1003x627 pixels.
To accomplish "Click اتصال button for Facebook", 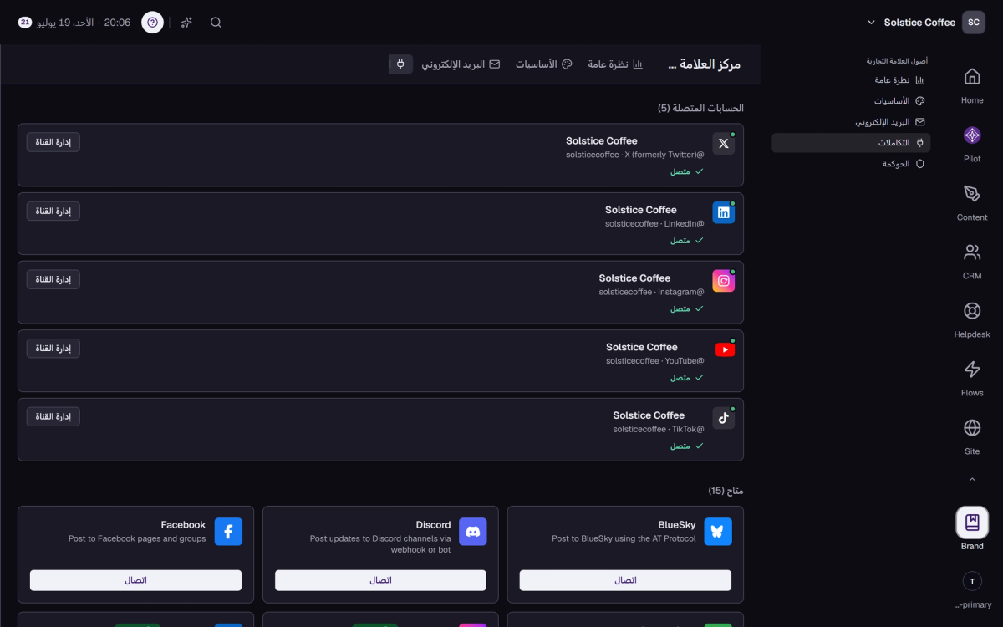I will [x=136, y=580].
